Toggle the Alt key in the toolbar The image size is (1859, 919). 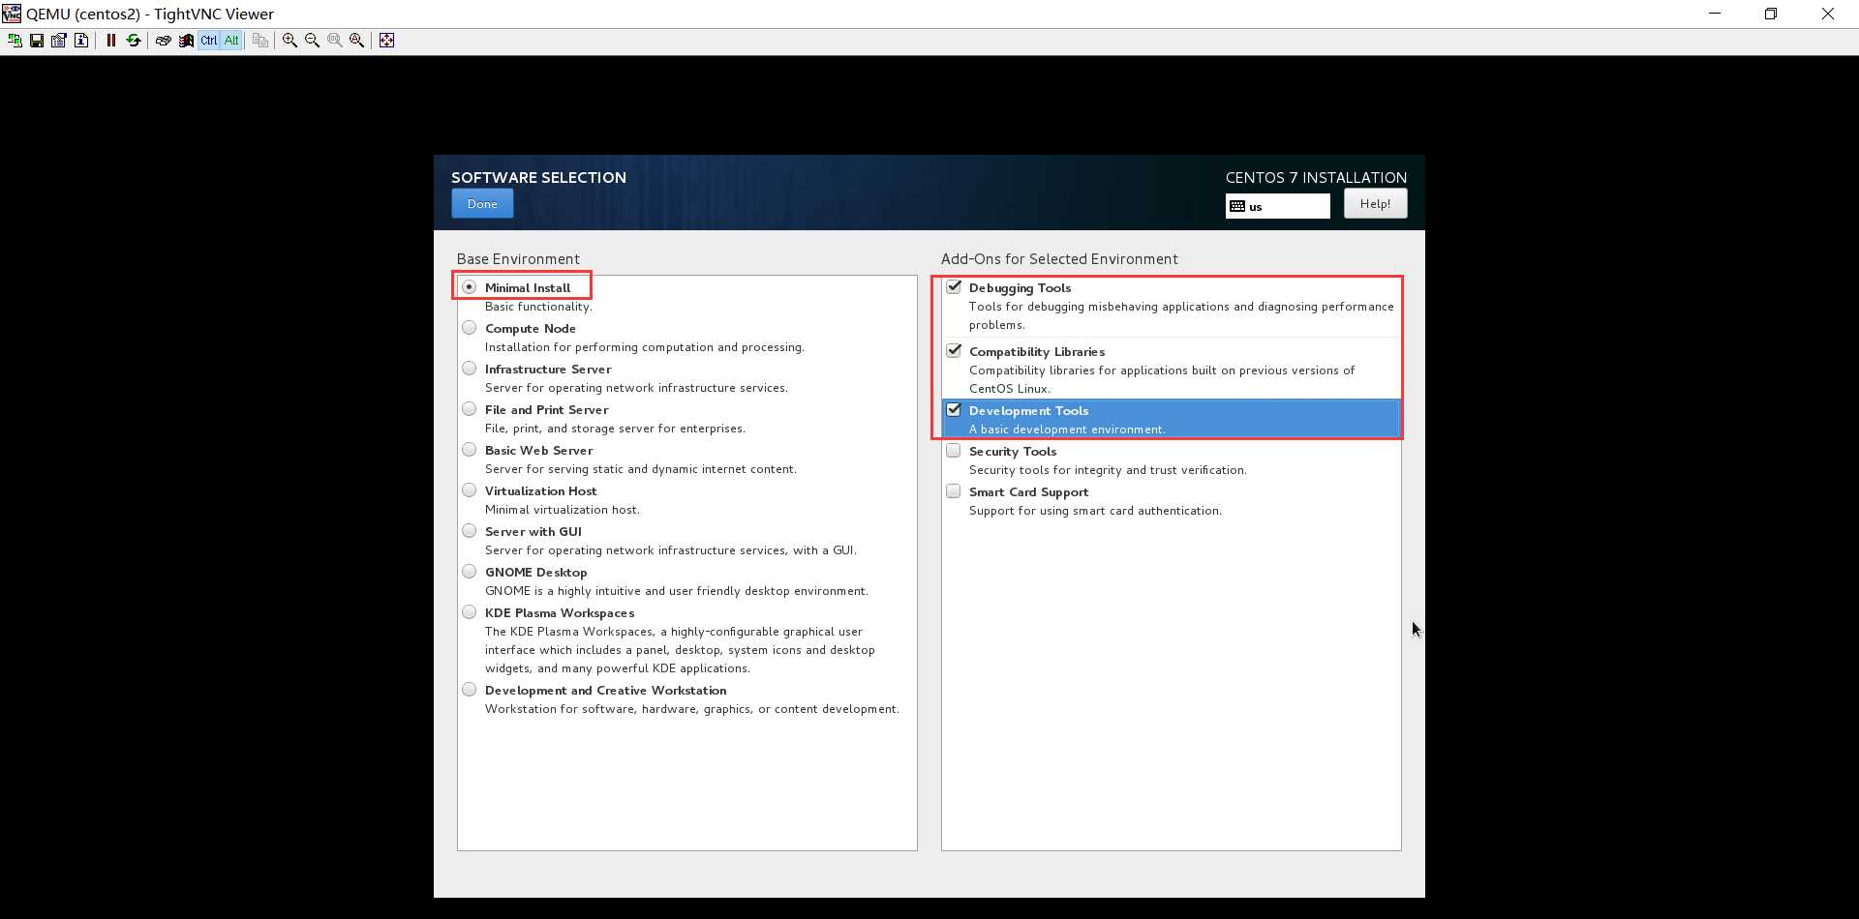pyautogui.click(x=230, y=41)
